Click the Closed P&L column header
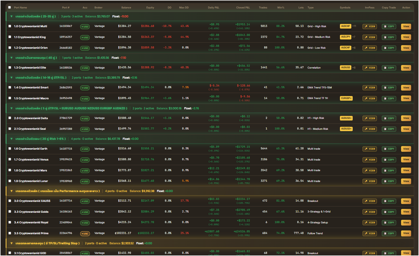Screen dimensions: 419x256 tap(243, 8)
